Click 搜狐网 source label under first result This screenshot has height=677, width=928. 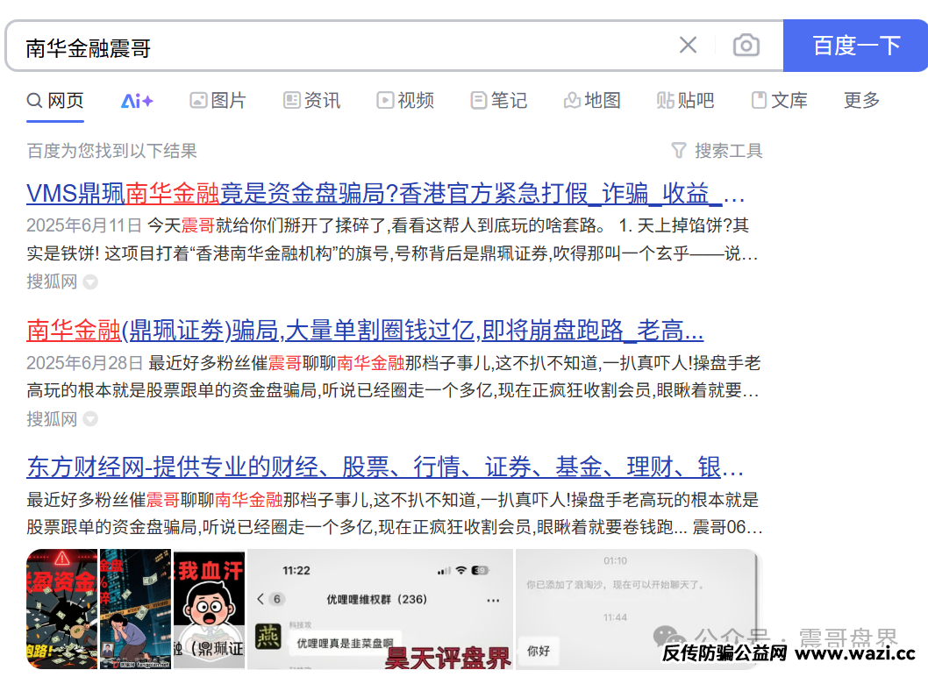coord(52,281)
